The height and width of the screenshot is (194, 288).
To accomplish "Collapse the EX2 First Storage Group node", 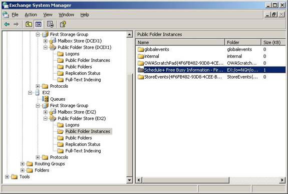I will tap(38, 106).
